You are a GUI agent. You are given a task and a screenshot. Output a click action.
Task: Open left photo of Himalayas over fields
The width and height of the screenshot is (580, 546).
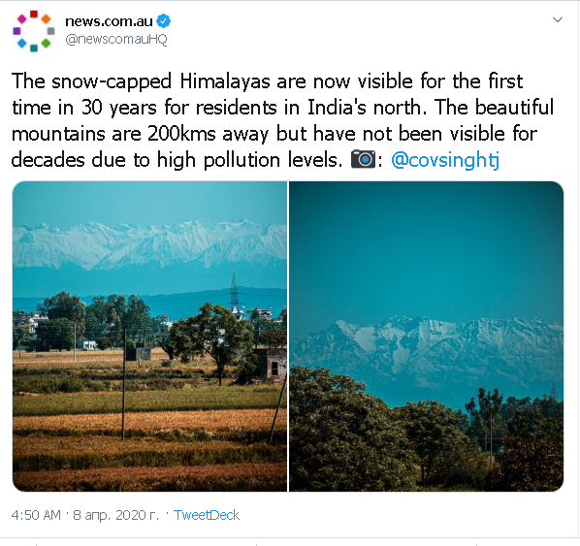[x=149, y=337]
